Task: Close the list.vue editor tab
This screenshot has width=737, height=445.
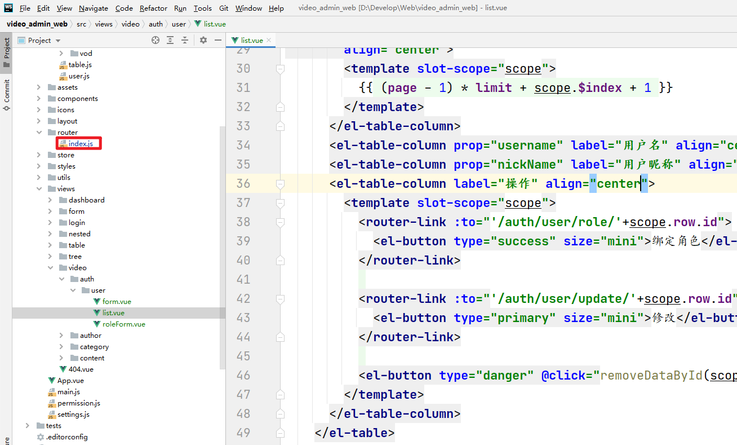Action: pos(269,40)
